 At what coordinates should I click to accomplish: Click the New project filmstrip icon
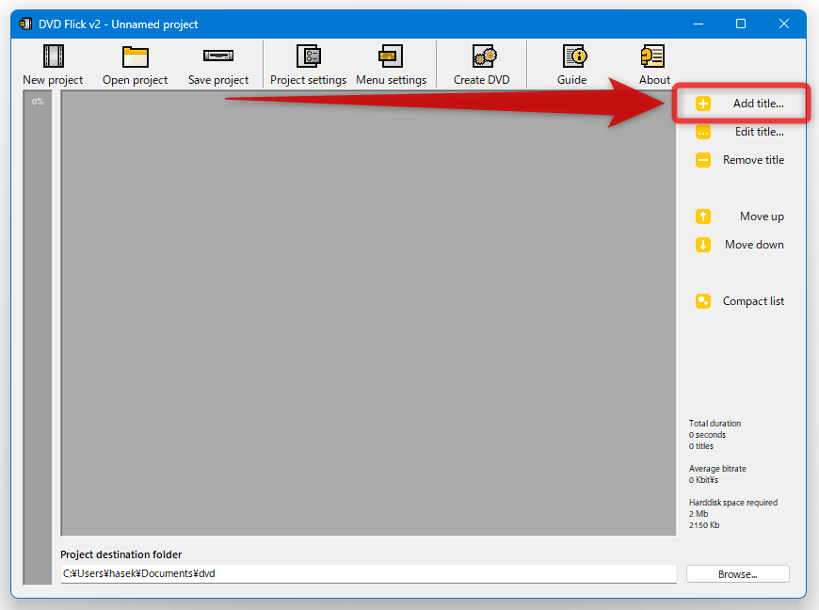[x=54, y=56]
